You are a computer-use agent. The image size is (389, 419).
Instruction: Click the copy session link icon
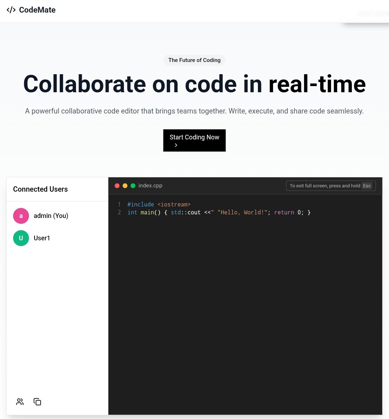[37, 401]
